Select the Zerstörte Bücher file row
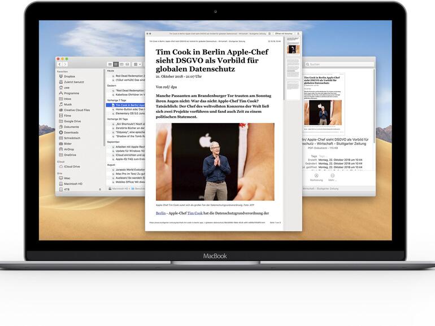Image resolution: width=435 pixels, height=326 pixels. click(x=125, y=128)
